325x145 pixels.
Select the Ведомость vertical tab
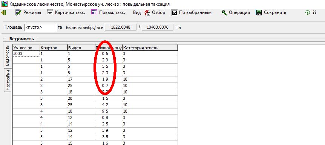[7, 55]
